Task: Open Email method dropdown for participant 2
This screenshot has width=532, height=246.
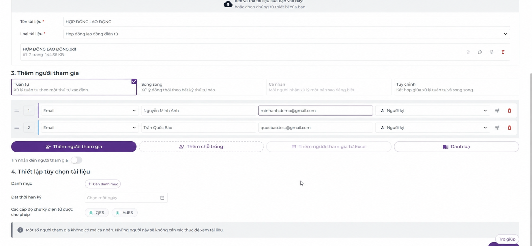Action: click(89, 127)
